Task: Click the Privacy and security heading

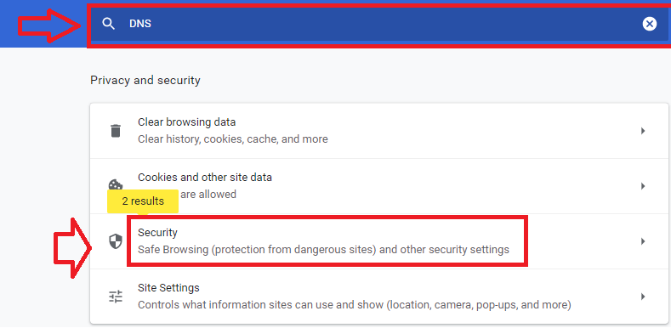Action: tap(145, 81)
